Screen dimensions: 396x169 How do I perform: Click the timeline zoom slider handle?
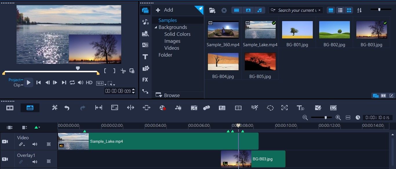[326, 118]
